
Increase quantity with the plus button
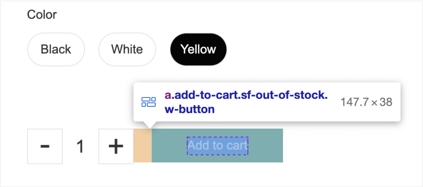[116, 146]
